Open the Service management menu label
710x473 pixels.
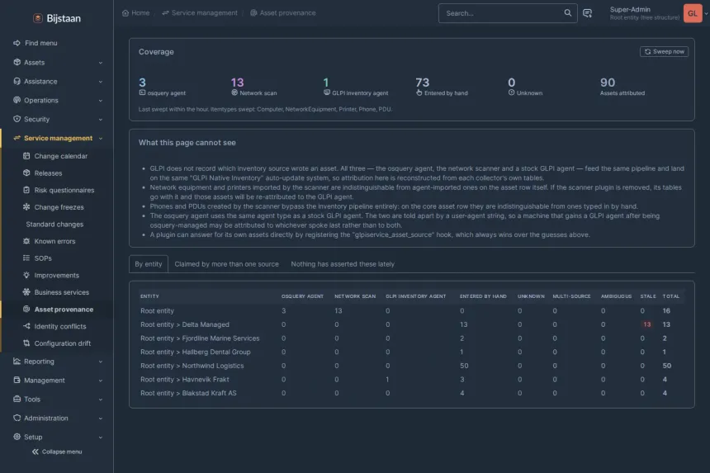pos(58,138)
